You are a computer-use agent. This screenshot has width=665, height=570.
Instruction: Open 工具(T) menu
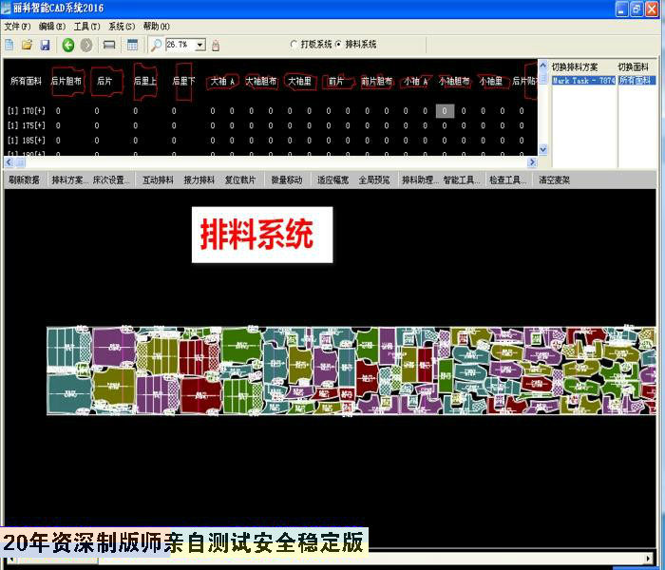[x=86, y=27]
